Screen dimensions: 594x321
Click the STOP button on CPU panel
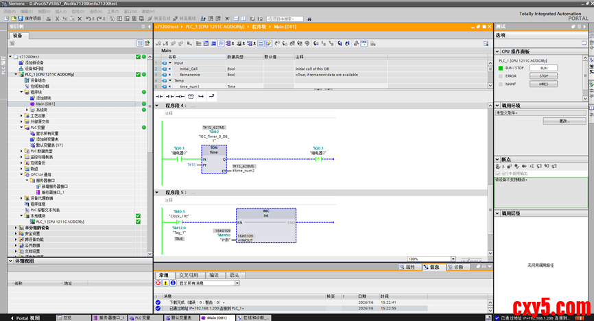tap(543, 76)
